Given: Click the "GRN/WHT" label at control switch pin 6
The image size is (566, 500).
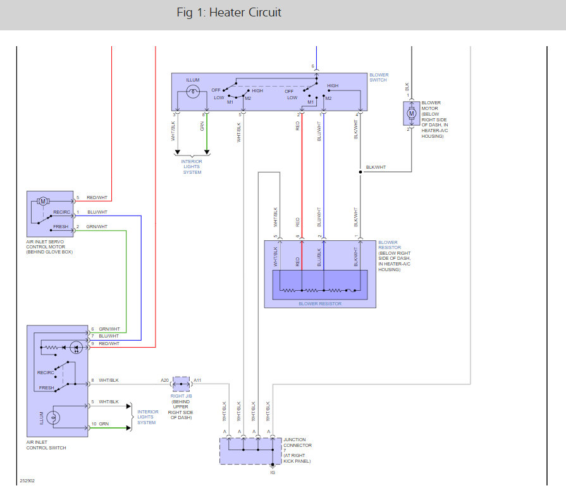Looking at the screenshot, I should [x=109, y=329].
